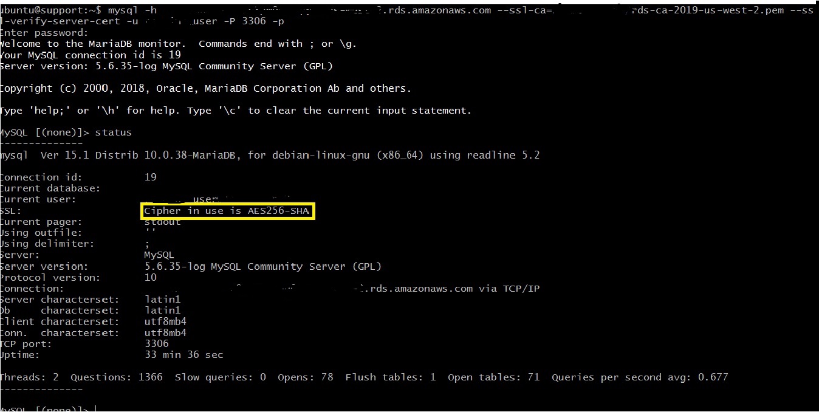Screen dimensions: 819x412
Task: Click the '-P 3306 -p' part of the command
Action: (x=254, y=21)
